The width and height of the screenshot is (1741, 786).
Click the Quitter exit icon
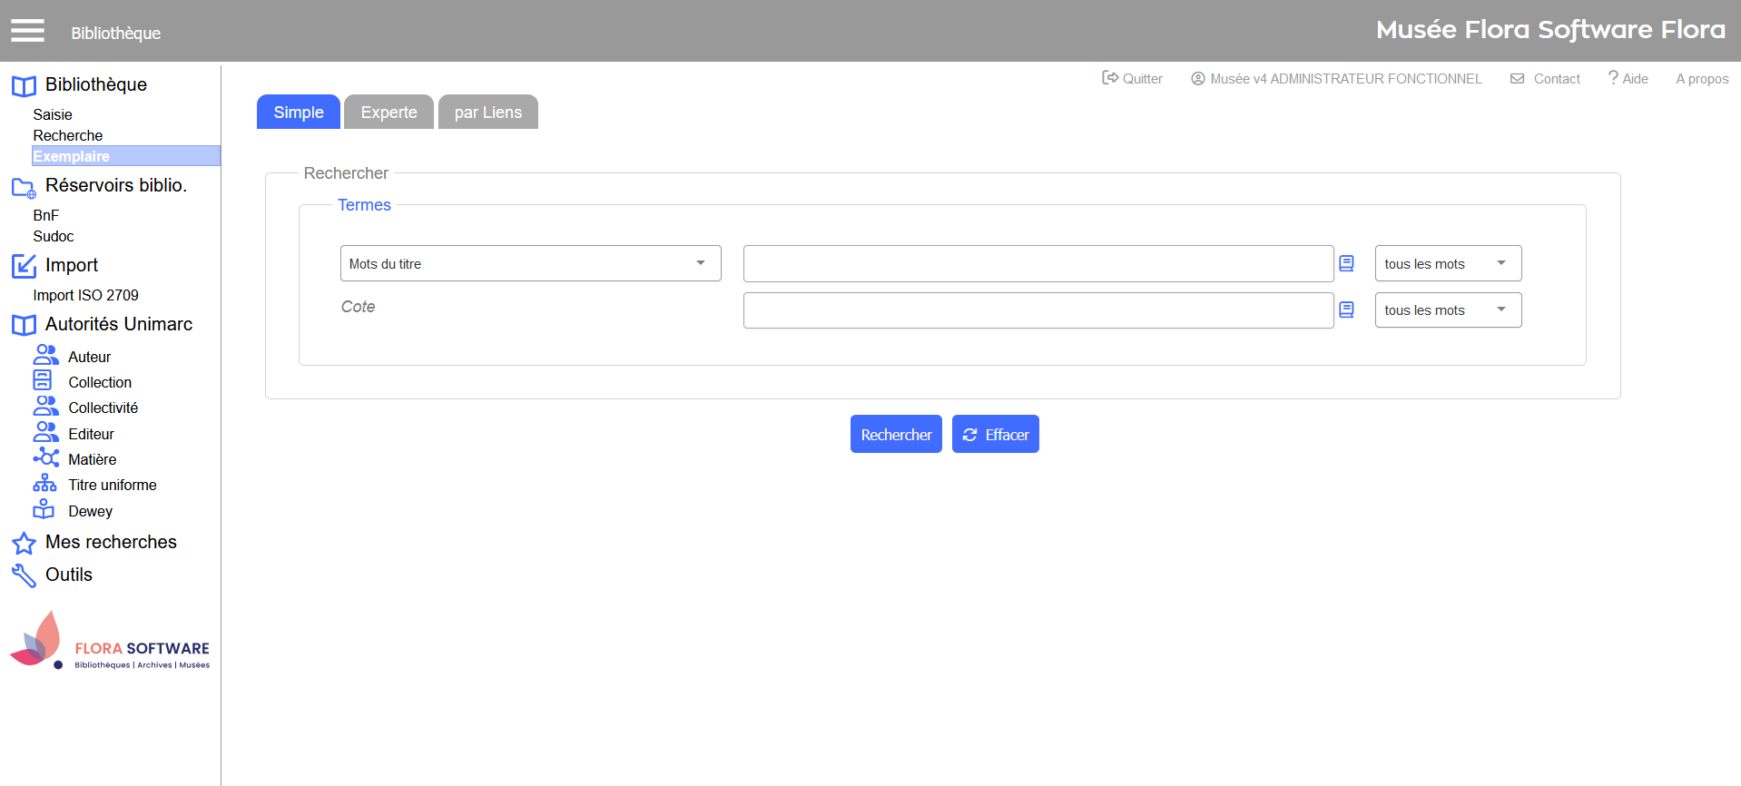tap(1110, 78)
